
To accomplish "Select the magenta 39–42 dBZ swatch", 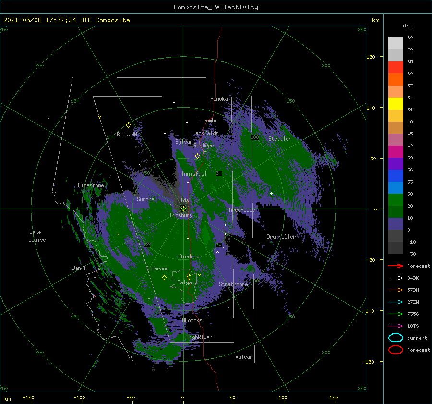I will pyautogui.click(x=396, y=151).
